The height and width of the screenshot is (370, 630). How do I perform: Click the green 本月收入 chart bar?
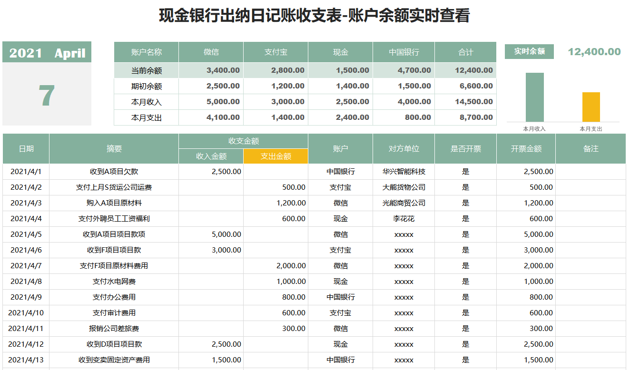pyautogui.click(x=534, y=97)
